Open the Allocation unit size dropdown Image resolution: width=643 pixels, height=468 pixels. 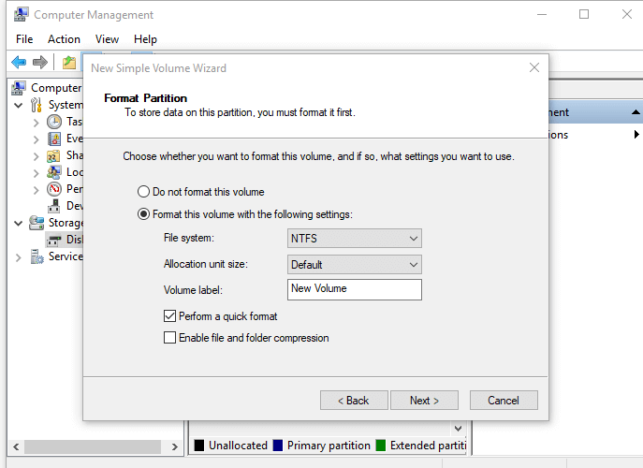click(354, 265)
